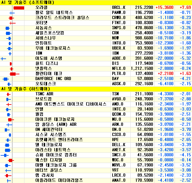
Task: Click the 넷플릭스 red candlestick icon
Action: pos(11,69)
